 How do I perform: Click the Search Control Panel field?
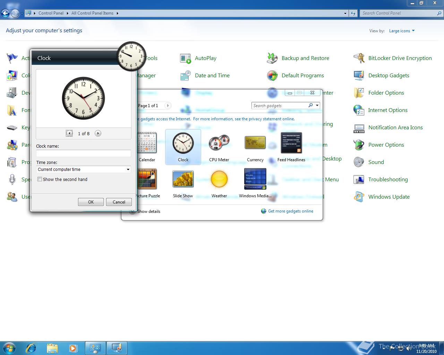[399, 13]
